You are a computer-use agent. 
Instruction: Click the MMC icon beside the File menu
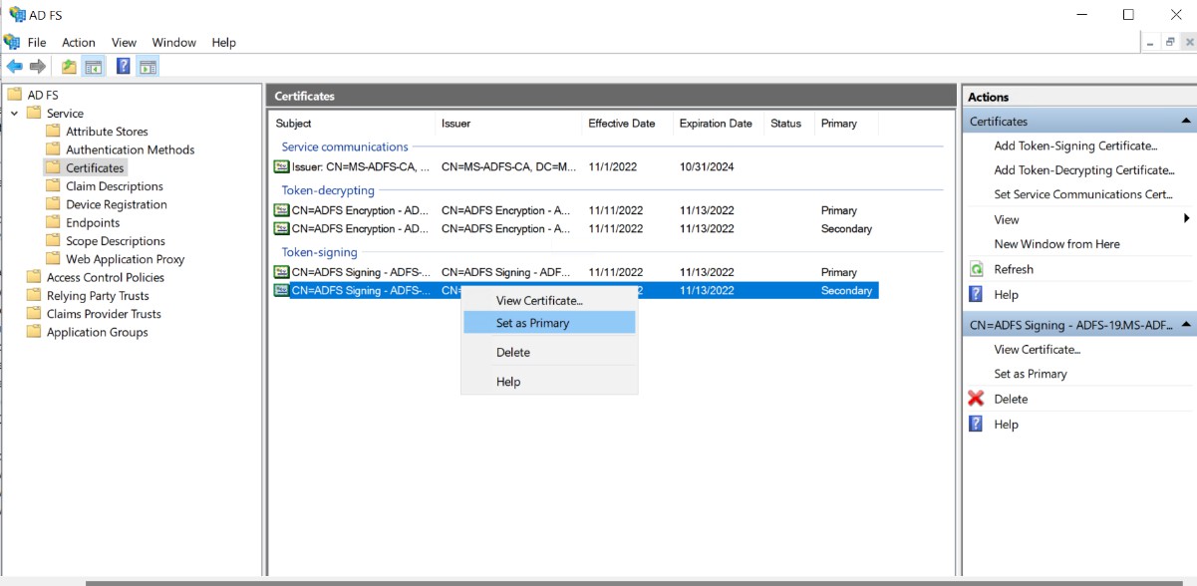coord(12,42)
